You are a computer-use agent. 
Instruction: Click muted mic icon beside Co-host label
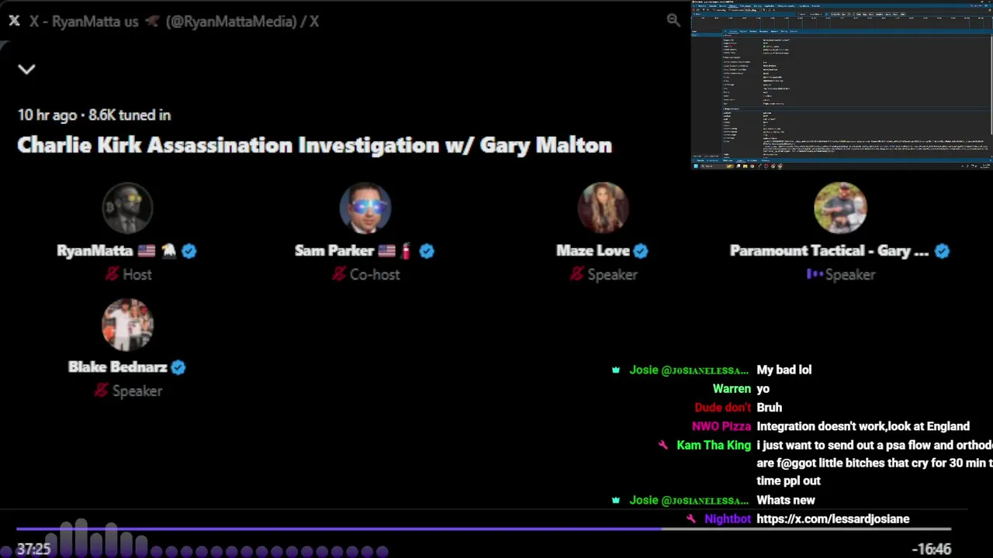tap(339, 274)
